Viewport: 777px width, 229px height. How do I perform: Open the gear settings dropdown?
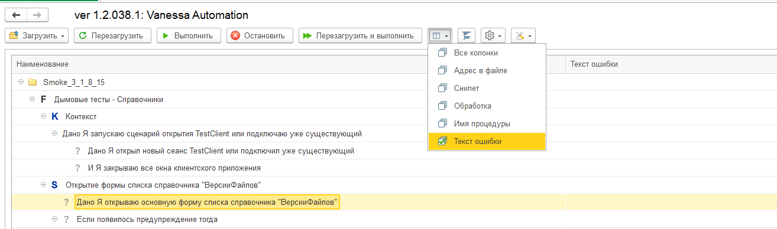point(493,36)
